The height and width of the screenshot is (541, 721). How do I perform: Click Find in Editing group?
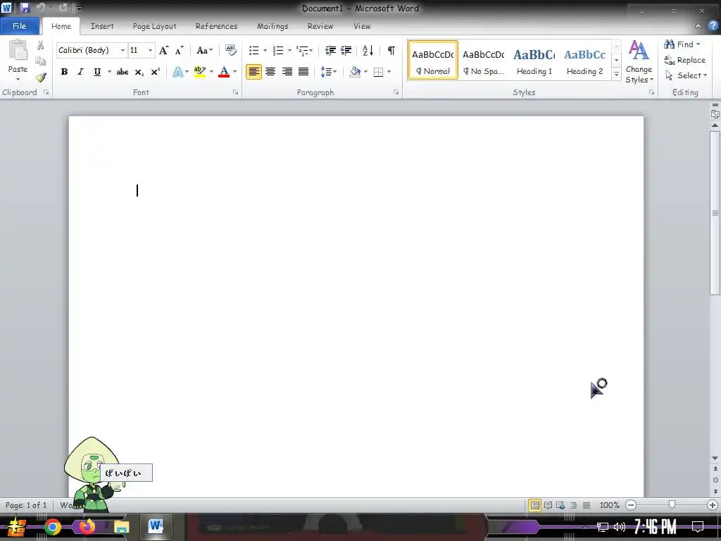(x=682, y=44)
